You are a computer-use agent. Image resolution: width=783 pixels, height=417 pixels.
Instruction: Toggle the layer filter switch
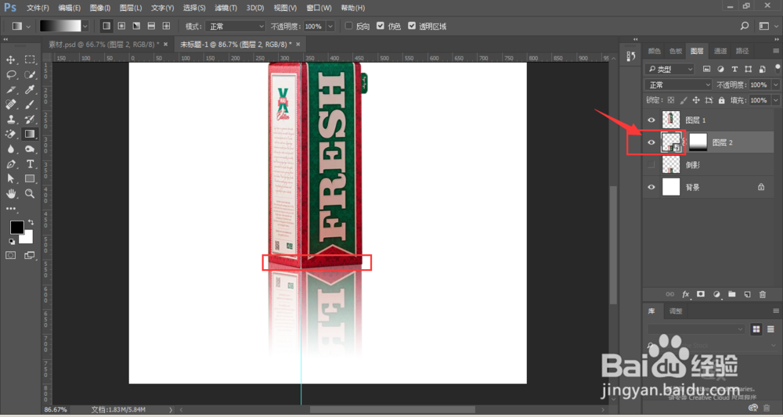[x=777, y=69]
